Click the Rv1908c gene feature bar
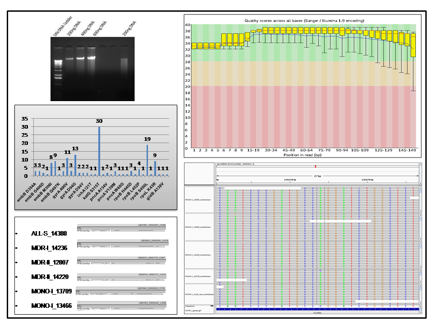This screenshot has height=325, width=433. click(x=318, y=310)
